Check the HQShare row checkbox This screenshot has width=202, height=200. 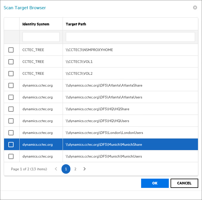coord(11,109)
